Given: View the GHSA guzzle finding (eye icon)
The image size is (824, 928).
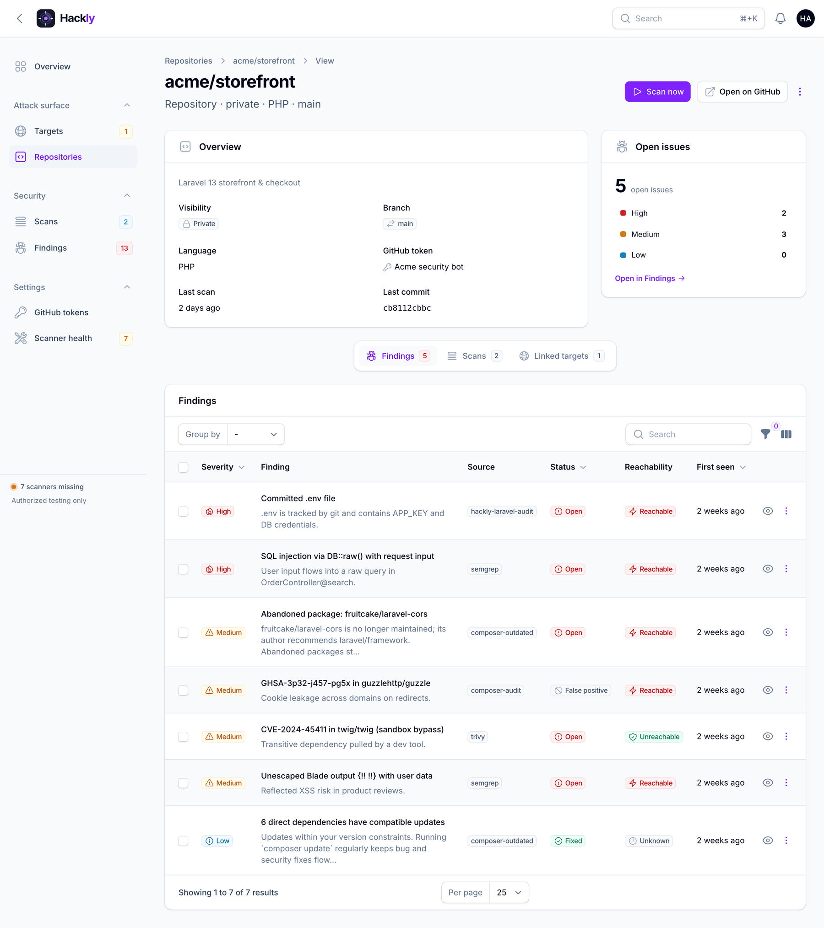Looking at the screenshot, I should [x=768, y=690].
